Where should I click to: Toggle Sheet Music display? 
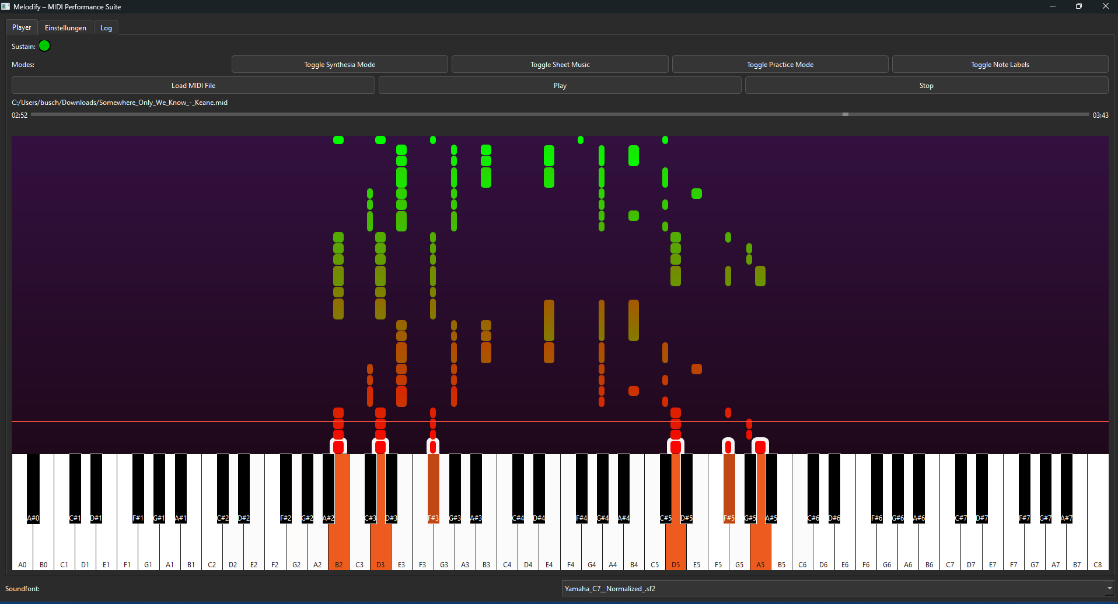tap(560, 64)
